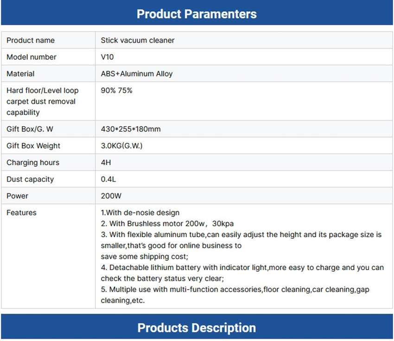Select the '3.0KG(G.W.)' weight value
The image size is (394, 341).
point(121,146)
